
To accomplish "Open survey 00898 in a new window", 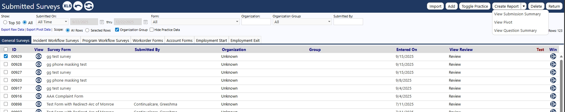I will click(x=553, y=104).
